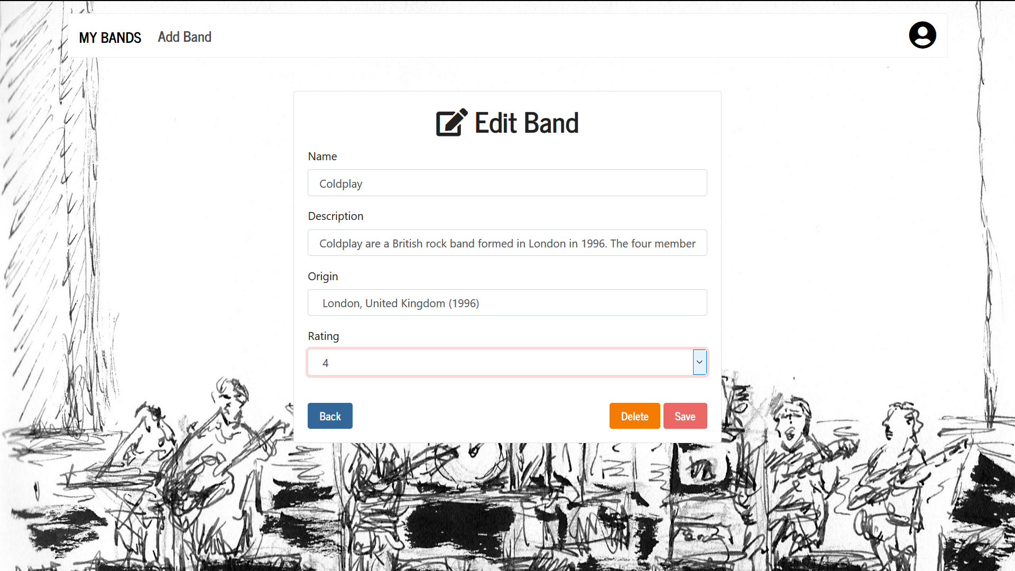
Task: Click the Delete band icon button
Action: (634, 416)
